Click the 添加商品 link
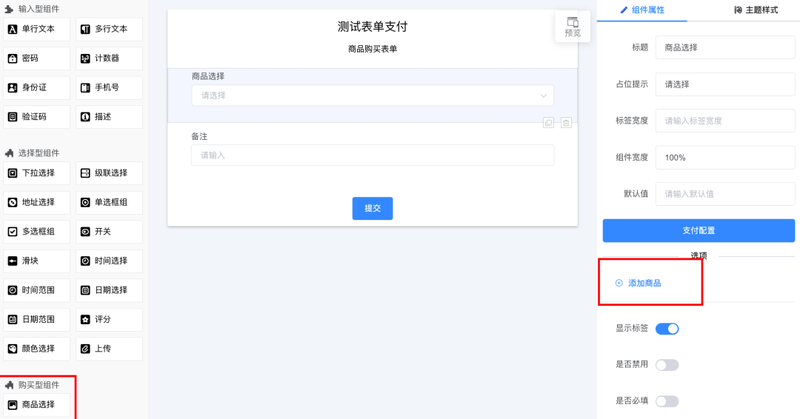The image size is (800, 419). 644,284
